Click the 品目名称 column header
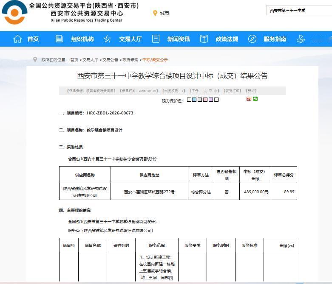332x284 pixels. [93, 245]
